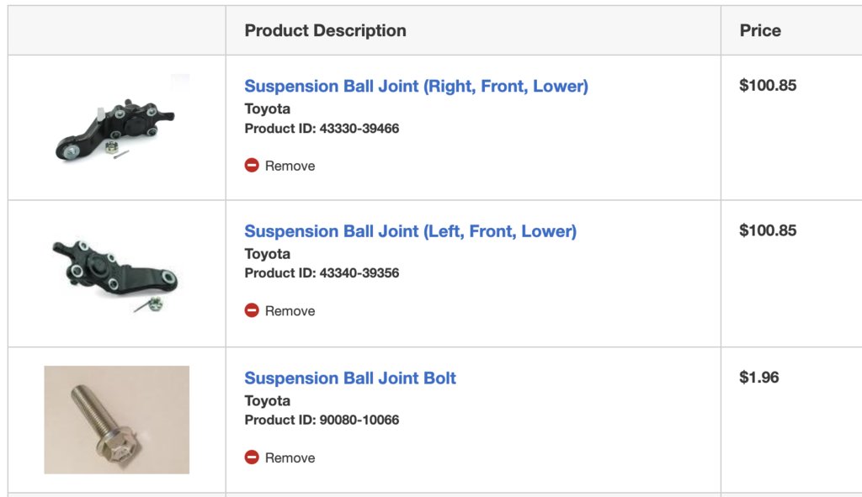Click red minus icon for Ball Joint Bolt

[x=252, y=457]
